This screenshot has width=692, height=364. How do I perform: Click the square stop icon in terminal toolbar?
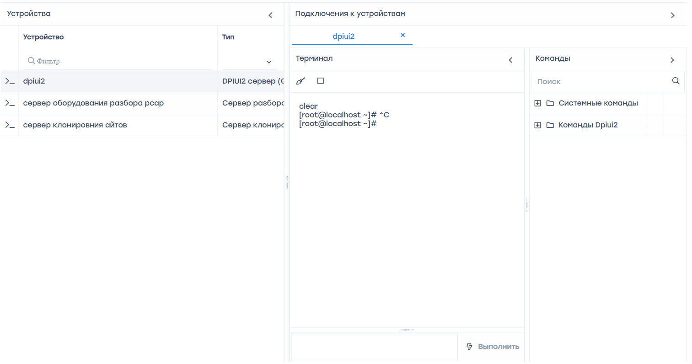321,81
